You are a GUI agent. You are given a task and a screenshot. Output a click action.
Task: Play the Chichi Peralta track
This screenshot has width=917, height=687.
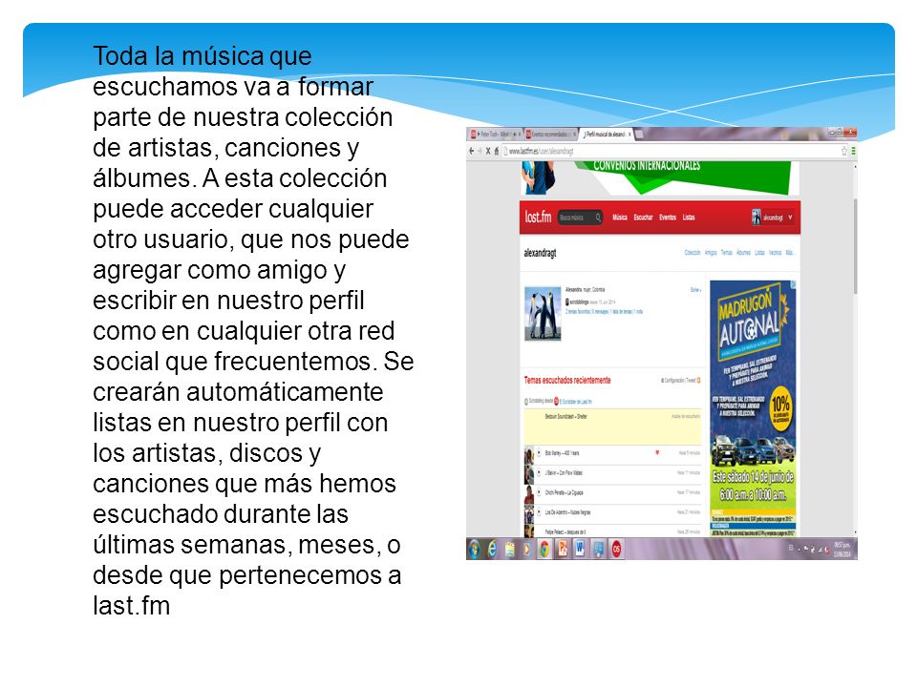pos(539,492)
